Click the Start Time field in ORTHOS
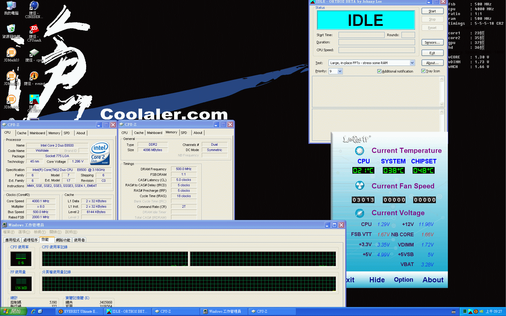 click(x=361, y=35)
